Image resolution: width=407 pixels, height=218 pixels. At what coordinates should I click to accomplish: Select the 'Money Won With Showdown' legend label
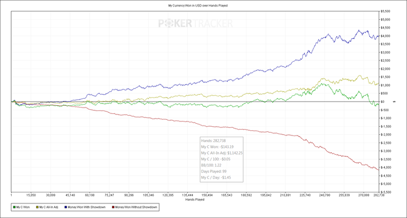[87, 207]
